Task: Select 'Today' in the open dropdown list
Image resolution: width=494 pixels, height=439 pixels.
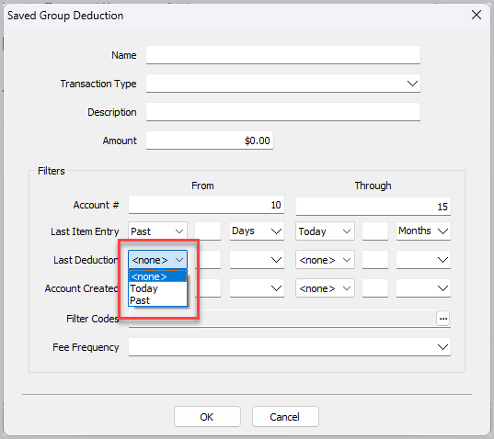Action: pos(157,288)
